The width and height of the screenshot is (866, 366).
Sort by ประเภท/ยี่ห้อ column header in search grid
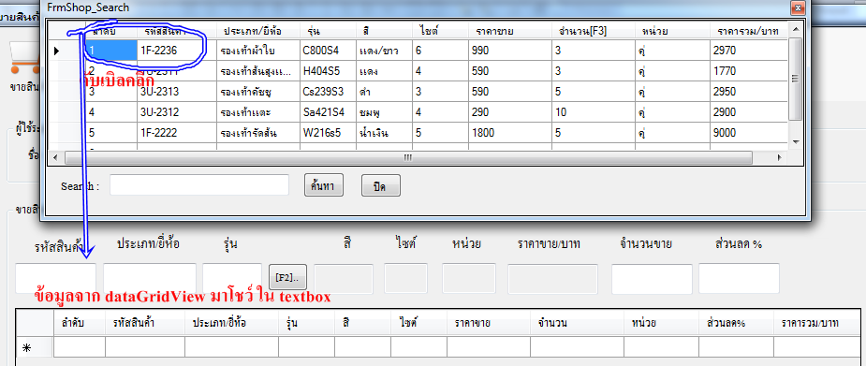pyautogui.click(x=257, y=30)
